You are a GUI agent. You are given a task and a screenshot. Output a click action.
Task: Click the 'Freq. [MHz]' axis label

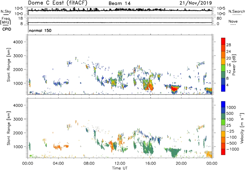point(6,21)
